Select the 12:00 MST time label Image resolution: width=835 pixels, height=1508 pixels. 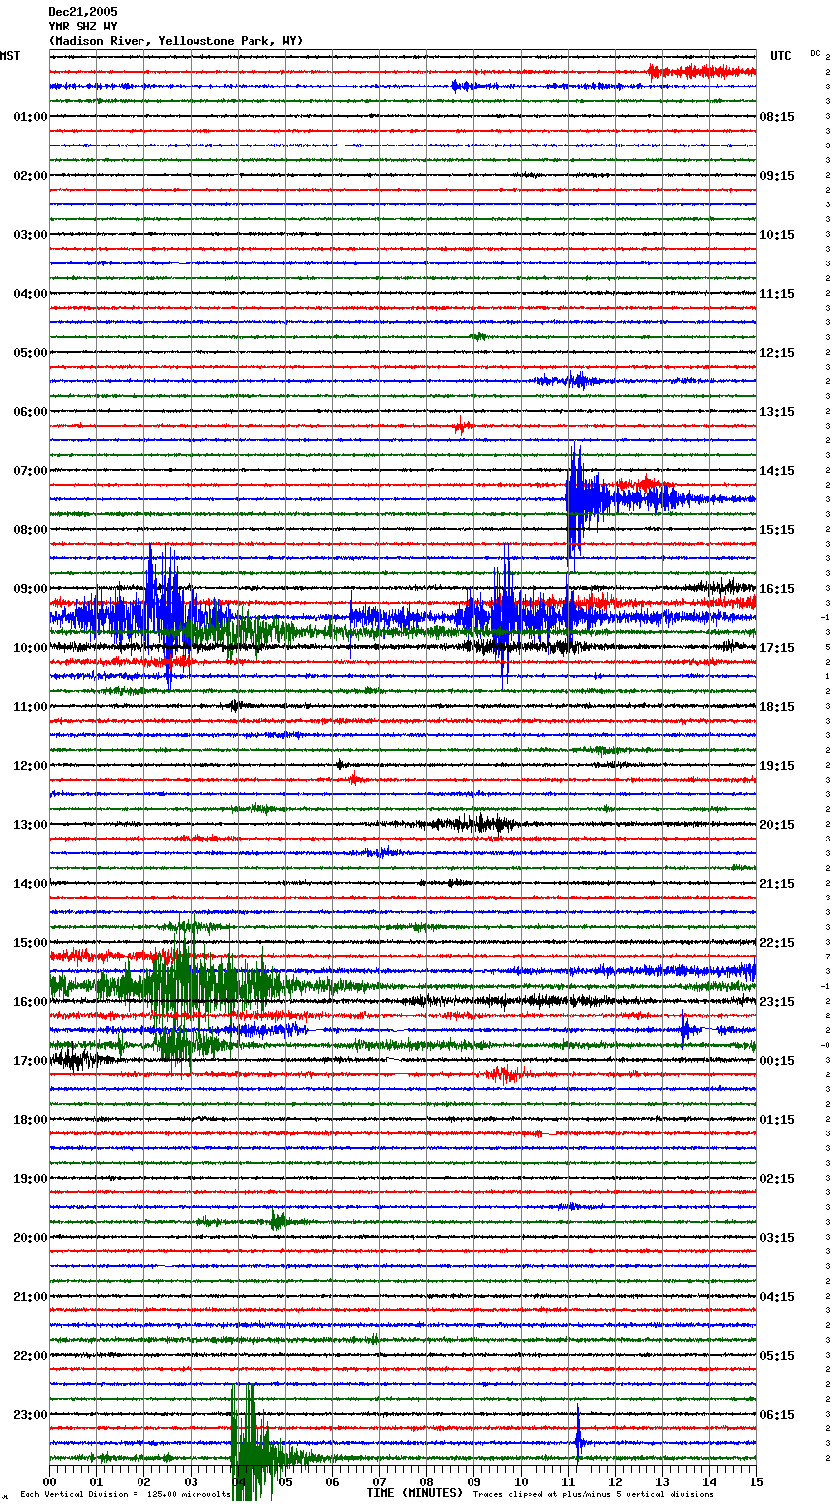click(29, 766)
